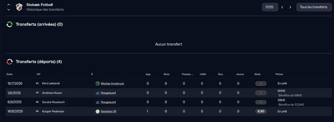Screen dimensions: 334x122
Task: Click the green arrivals transfer arrows icon
Action: point(10,24)
